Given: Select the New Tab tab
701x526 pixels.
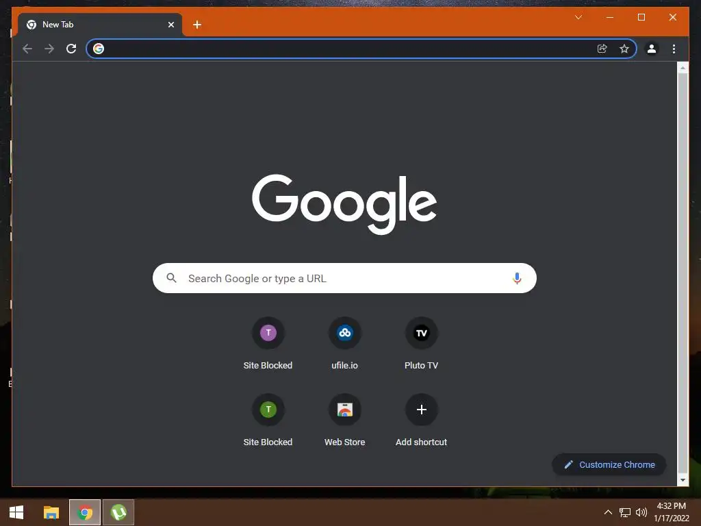Looking at the screenshot, I should 100,25.
